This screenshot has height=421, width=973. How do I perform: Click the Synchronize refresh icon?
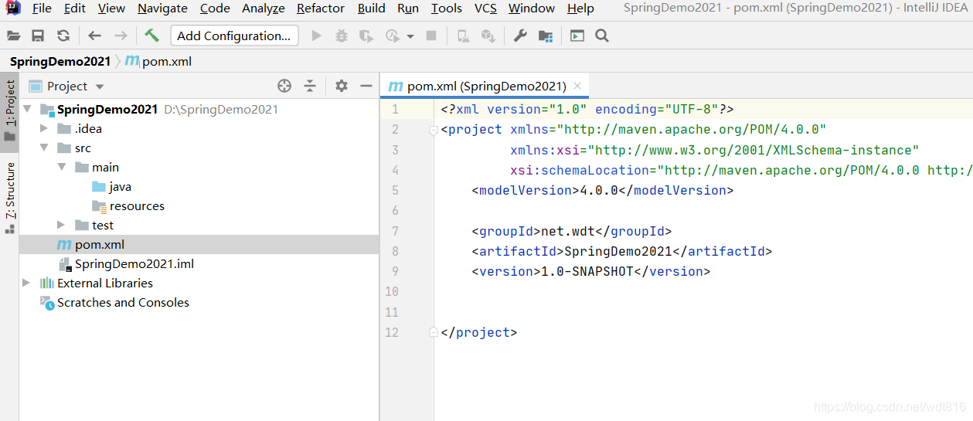(x=63, y=36)
